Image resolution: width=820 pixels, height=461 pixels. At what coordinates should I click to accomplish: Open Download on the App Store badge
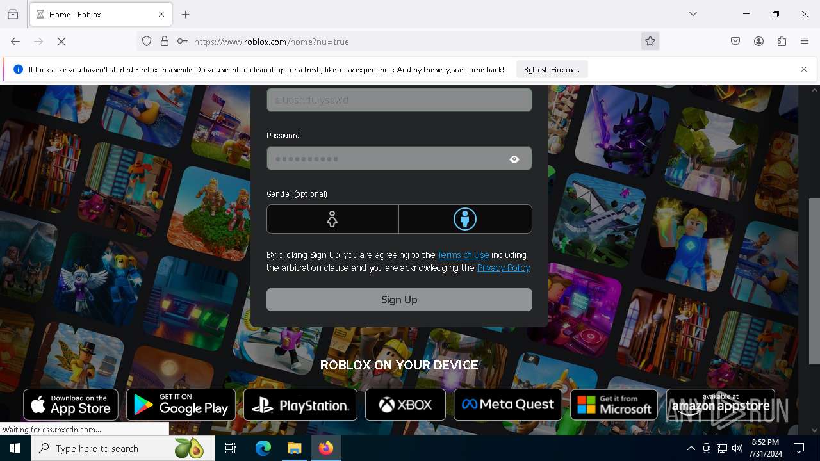click(70, 405)
